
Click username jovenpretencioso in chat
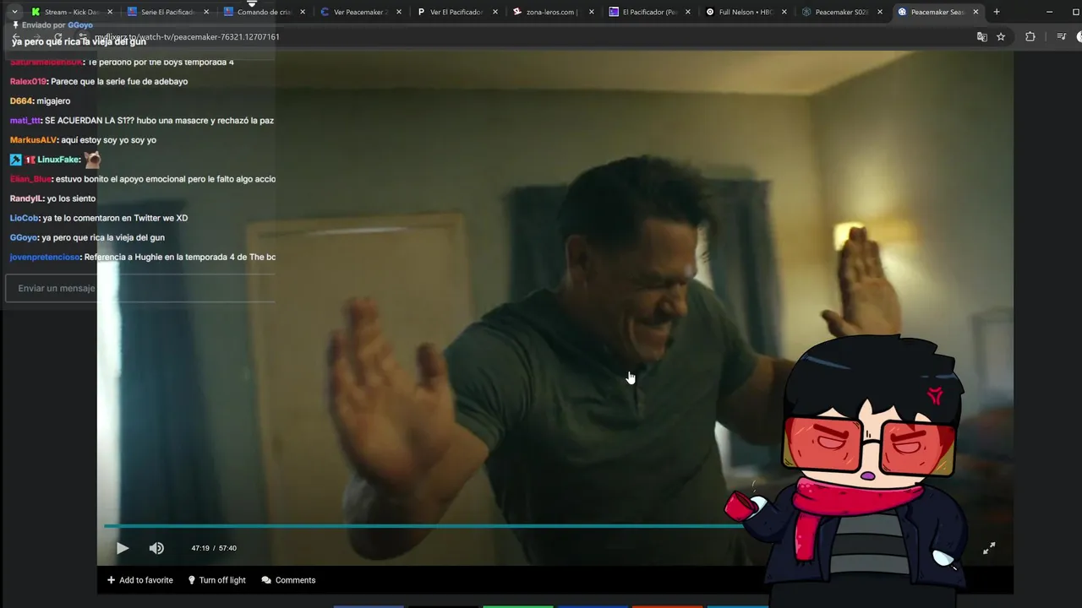45,257
